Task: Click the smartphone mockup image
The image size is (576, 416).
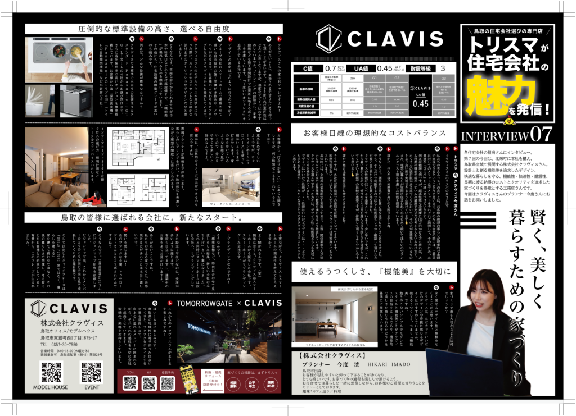Action: tap(189, 380)
